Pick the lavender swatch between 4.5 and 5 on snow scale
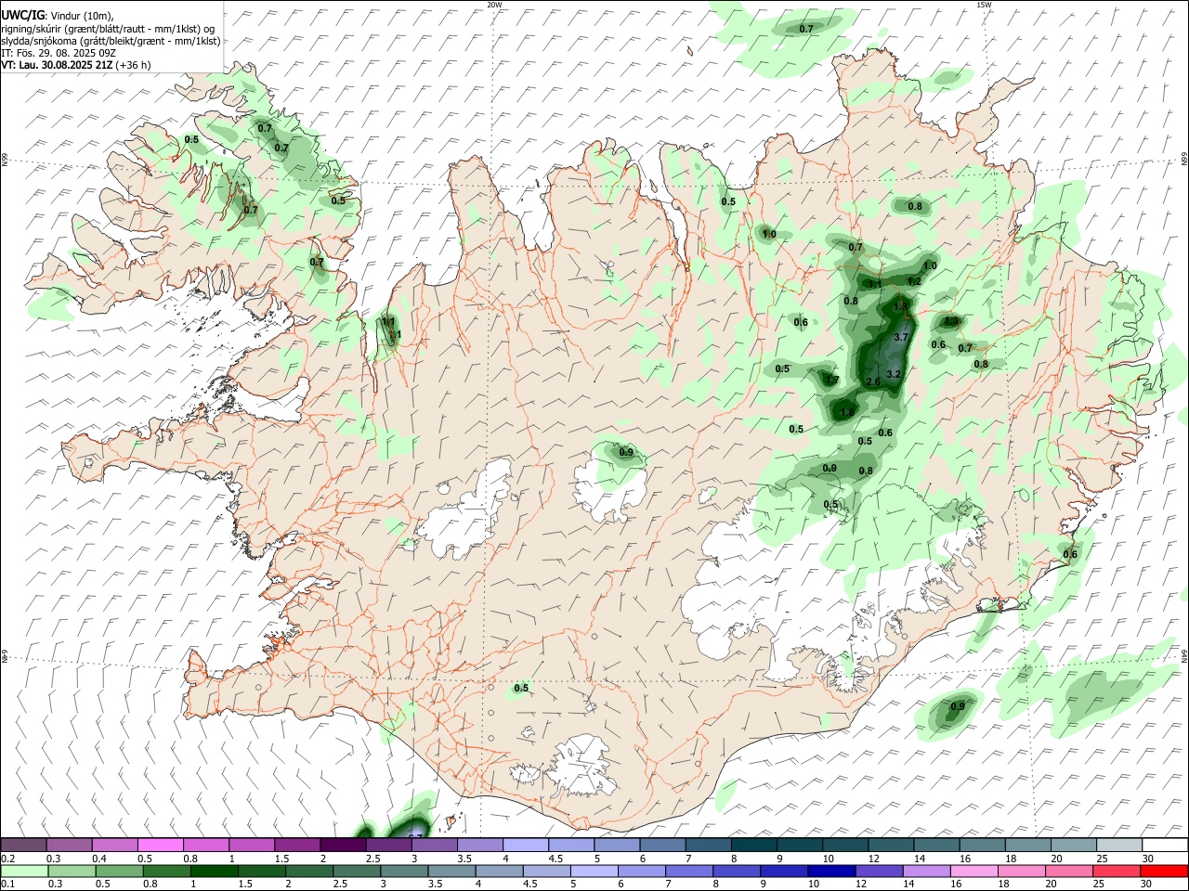1189x891 pixels. pos(570,845)
